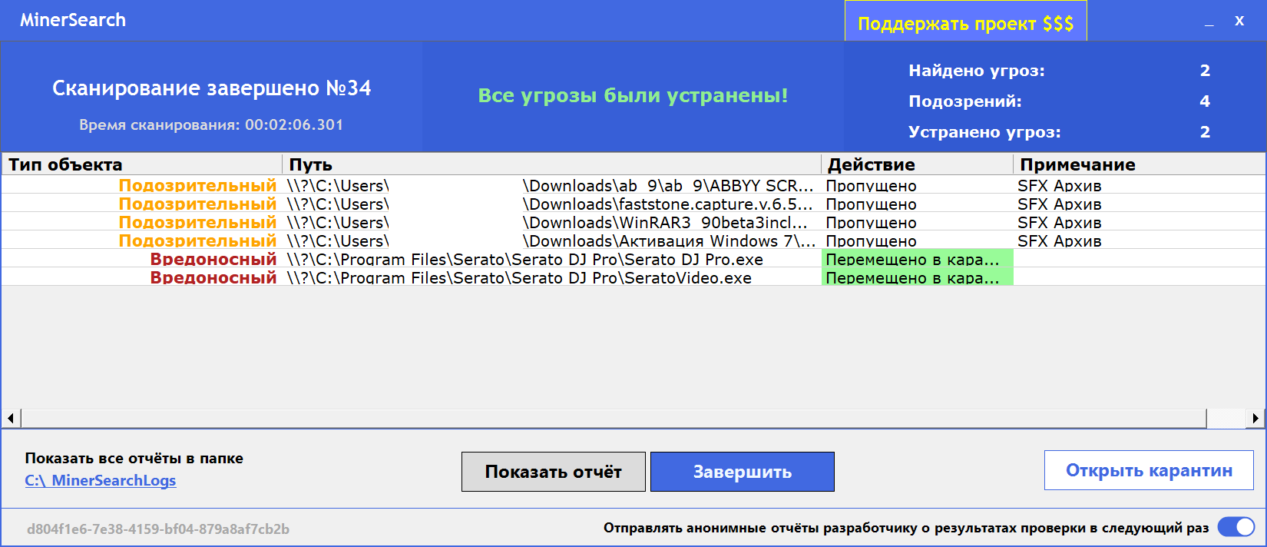
Task: Click the Поддержать проект $$$ button
Action: coord(965,23)
